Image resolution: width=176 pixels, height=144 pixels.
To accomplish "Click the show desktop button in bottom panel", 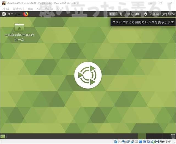I will [x=3, y=137].
